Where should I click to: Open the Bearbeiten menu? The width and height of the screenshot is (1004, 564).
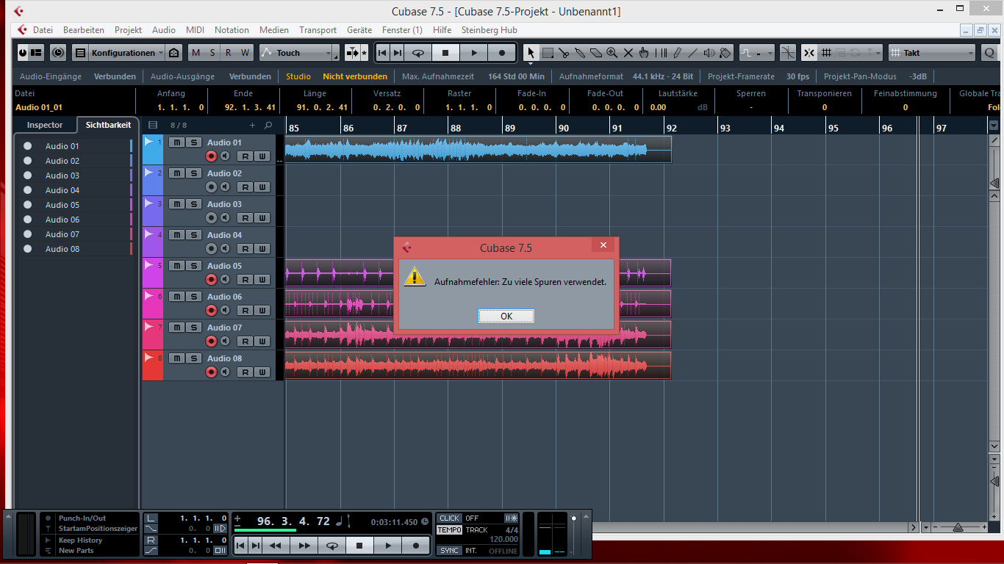tap(84, 30)
